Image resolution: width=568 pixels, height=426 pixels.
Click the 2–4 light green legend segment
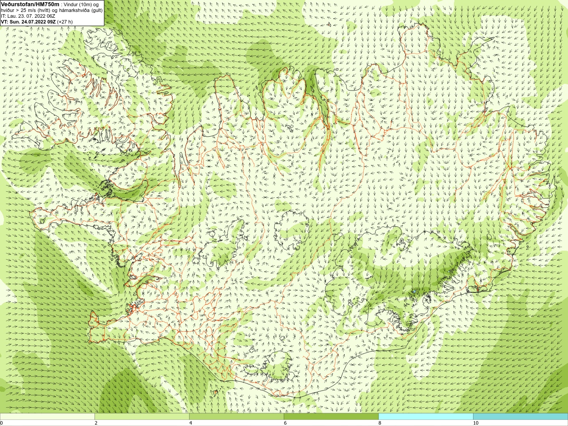(x=142, y=417)
